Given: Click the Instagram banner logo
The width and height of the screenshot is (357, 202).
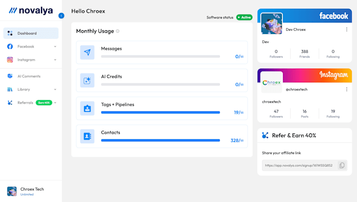Looking at the screenshot, I should [x=333, y=75].
